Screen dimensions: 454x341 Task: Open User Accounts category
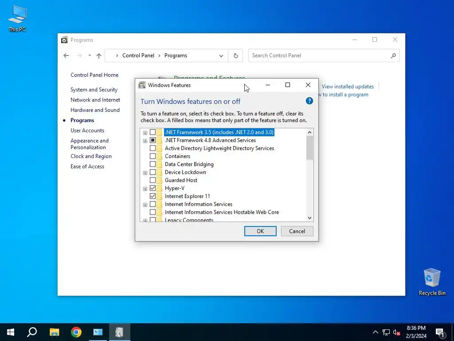(87, 131)
